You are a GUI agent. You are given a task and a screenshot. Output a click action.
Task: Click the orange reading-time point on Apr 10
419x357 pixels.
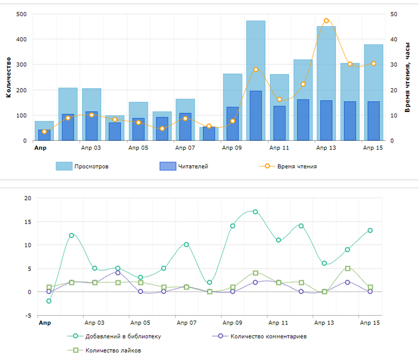click(256, 69)
